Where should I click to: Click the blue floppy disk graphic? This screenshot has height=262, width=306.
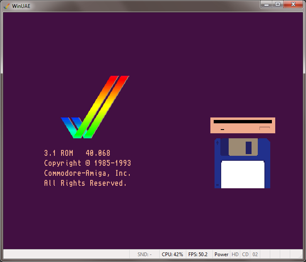(x=242, y=163)
